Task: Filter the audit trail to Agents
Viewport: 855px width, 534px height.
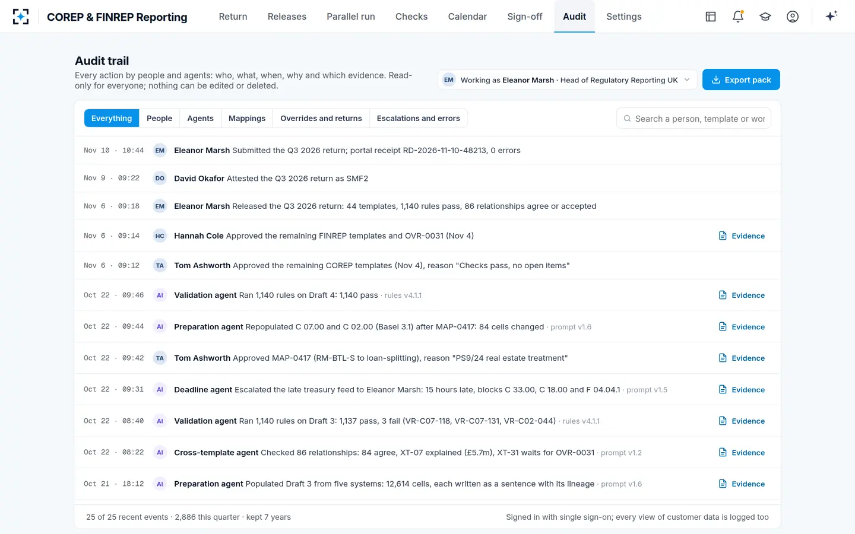Action: (200, 118)
